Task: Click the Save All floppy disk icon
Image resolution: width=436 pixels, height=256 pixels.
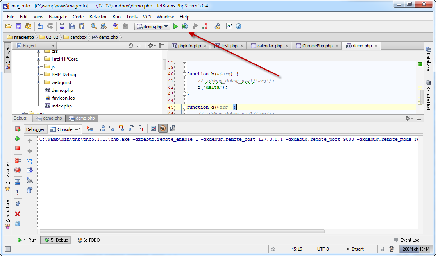Action: (18, 27)
